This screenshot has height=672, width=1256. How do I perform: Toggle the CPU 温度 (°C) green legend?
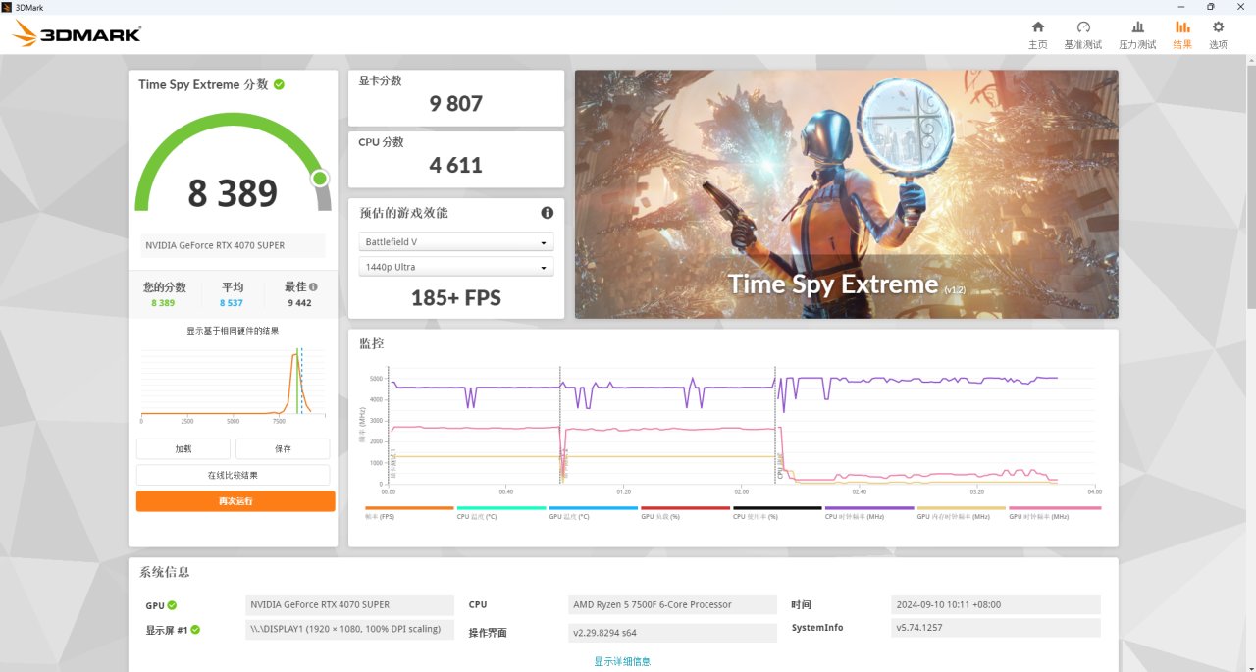tap(501, 512)
